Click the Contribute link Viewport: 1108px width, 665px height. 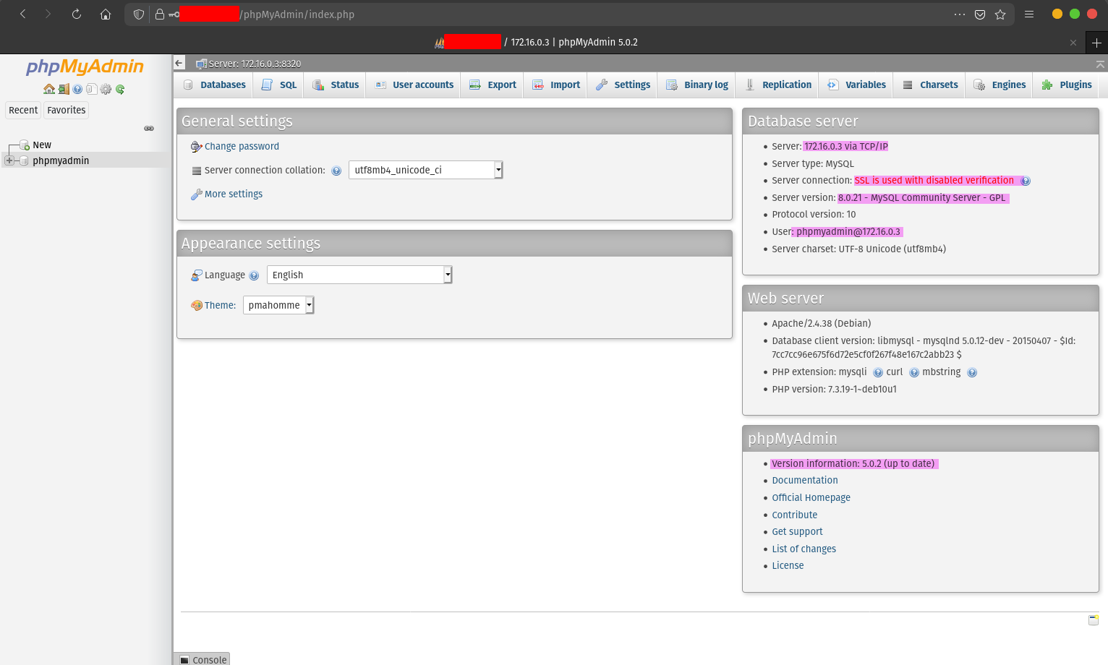pyautogui.click(x=794, y=515)
